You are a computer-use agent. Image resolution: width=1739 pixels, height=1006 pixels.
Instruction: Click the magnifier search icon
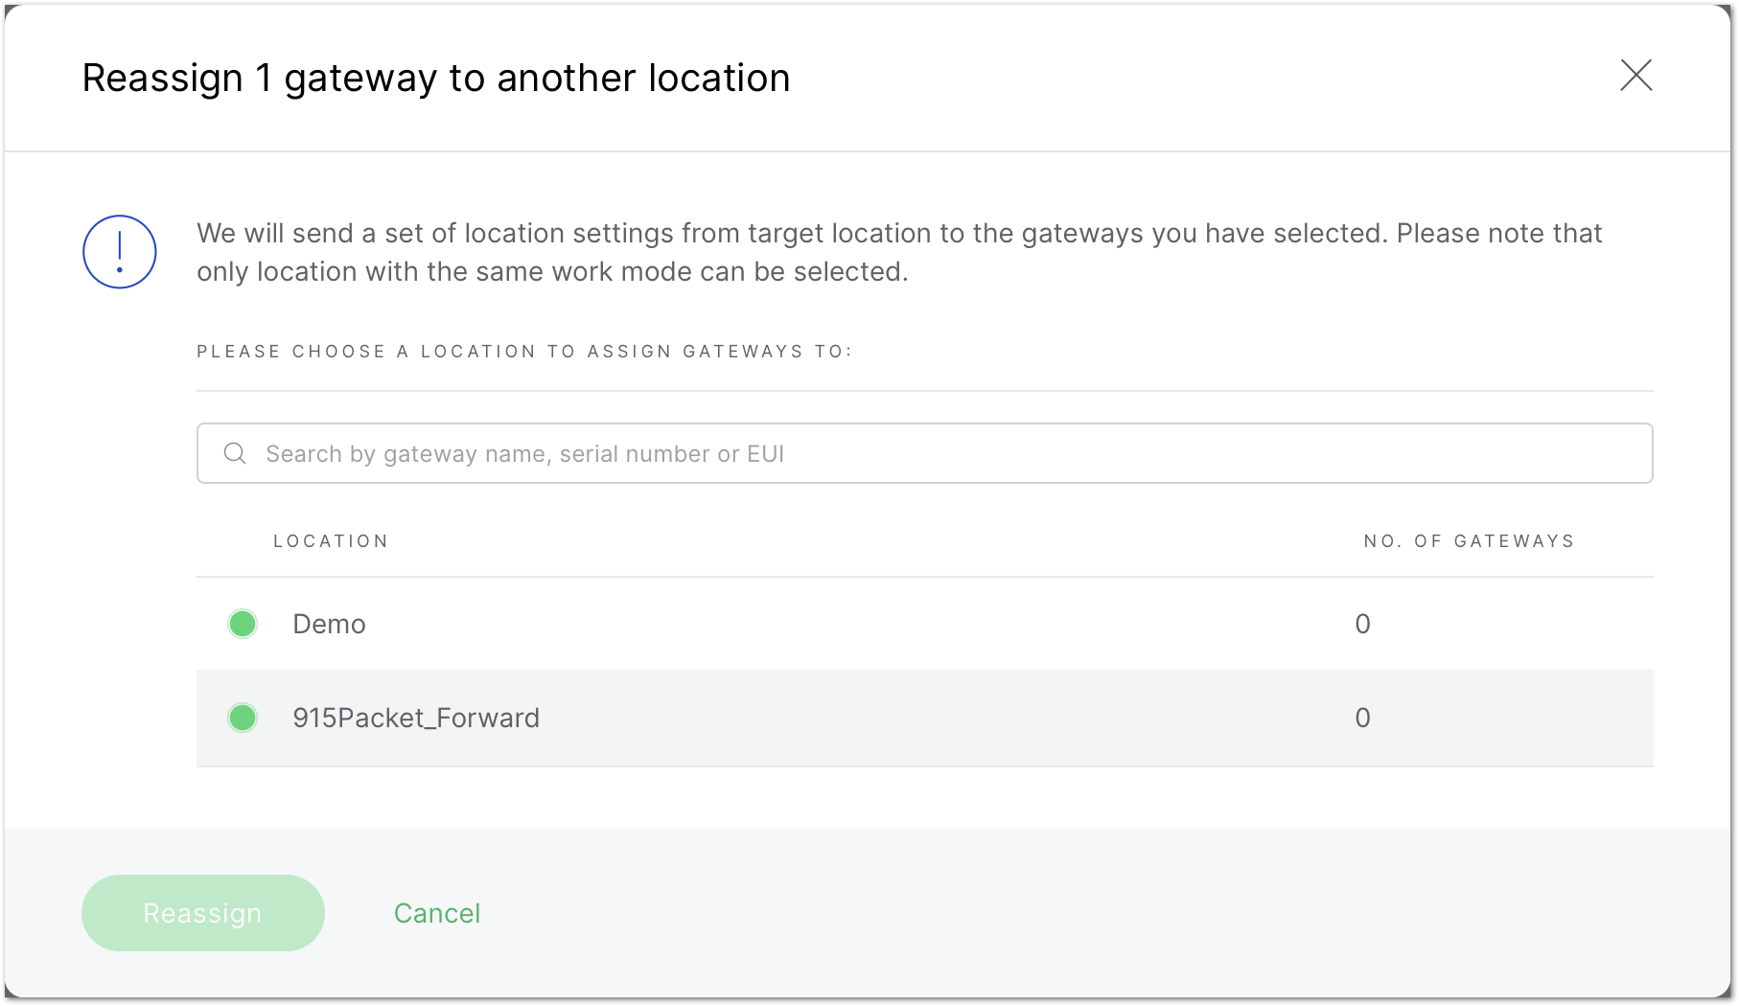coord(234,452)
